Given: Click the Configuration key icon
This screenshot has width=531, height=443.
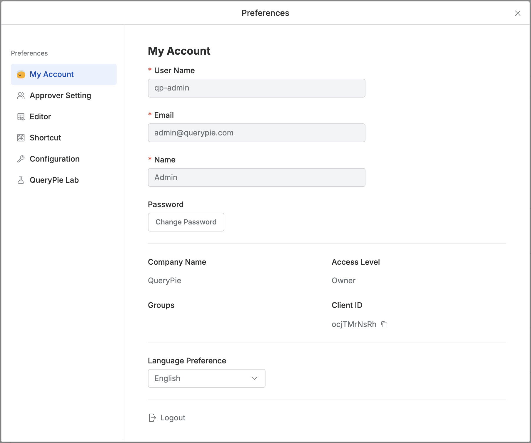Looking at the screenshot, I should 21,159.
